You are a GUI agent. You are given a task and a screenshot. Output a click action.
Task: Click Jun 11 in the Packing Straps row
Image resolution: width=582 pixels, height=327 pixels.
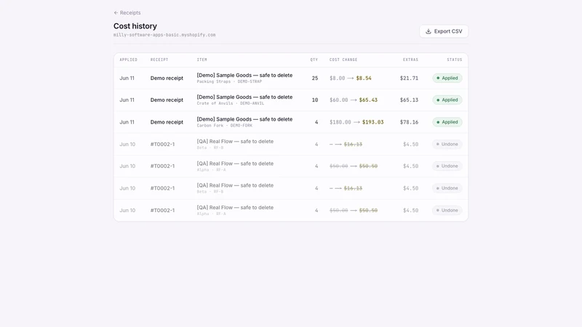tap(127, 78)
